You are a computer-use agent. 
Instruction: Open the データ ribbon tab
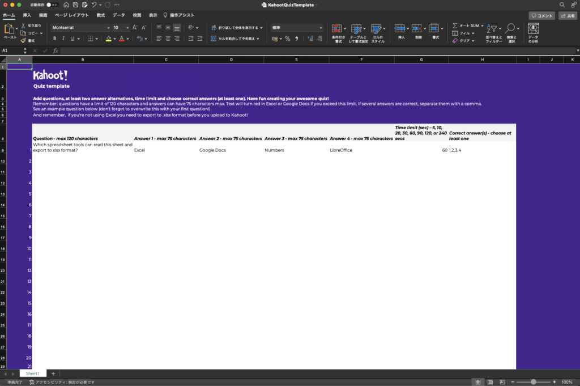click(119, 15)
